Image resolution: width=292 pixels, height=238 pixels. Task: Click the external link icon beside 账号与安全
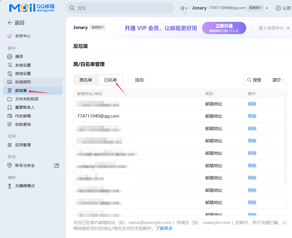pyautogui.click(x=56, y=166)
